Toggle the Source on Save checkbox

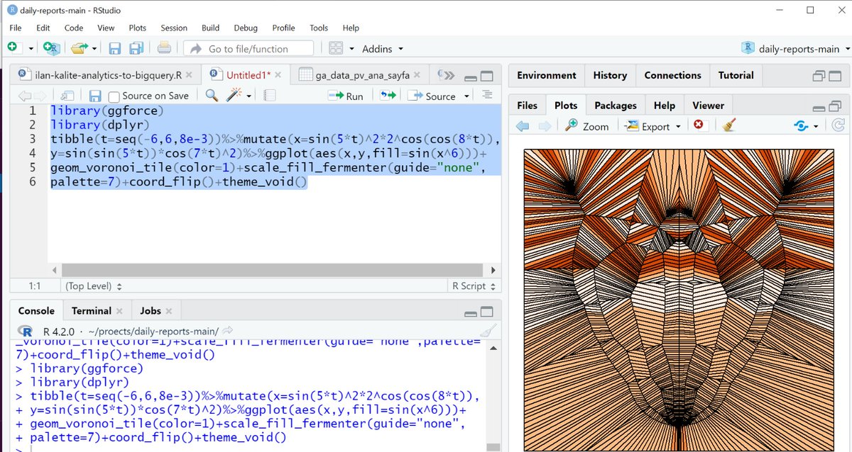[x=114, y=96]
